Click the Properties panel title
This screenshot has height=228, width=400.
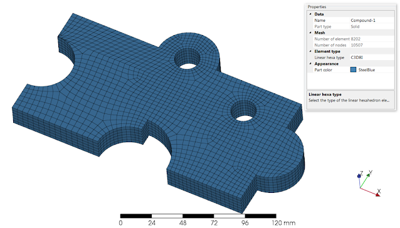(317, 7)
